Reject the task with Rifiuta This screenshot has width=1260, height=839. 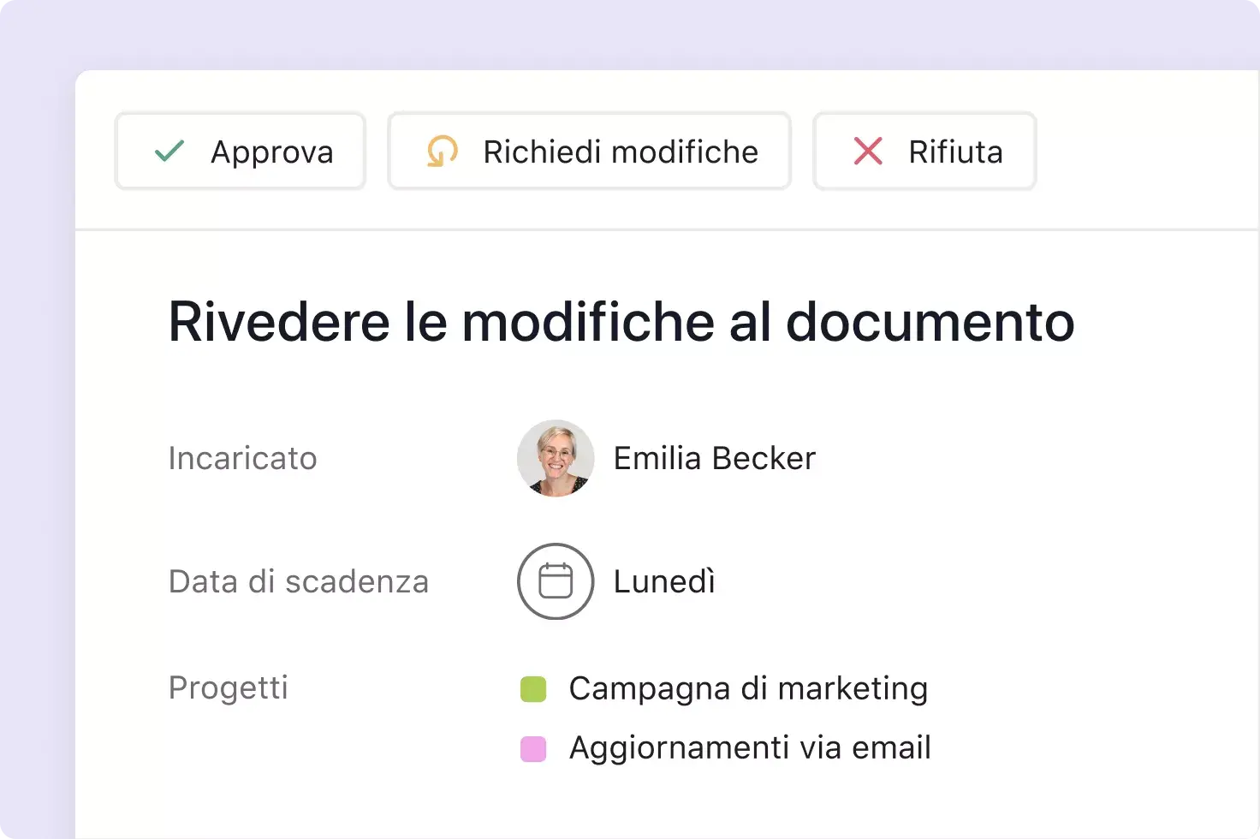click(924, 151)
